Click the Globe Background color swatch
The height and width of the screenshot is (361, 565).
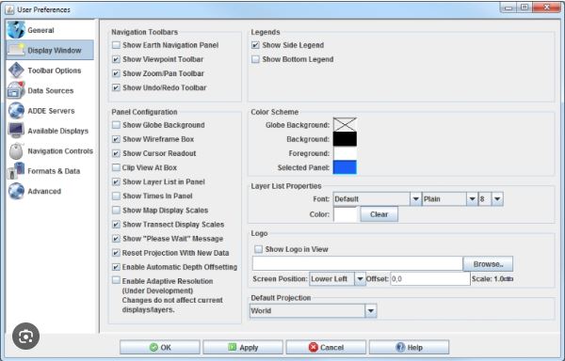(345, 125)
